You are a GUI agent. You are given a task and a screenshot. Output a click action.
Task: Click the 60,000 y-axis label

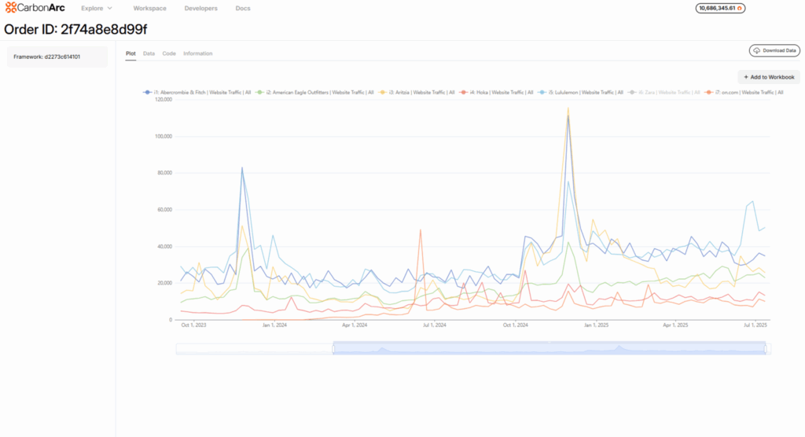coord(165,210)
